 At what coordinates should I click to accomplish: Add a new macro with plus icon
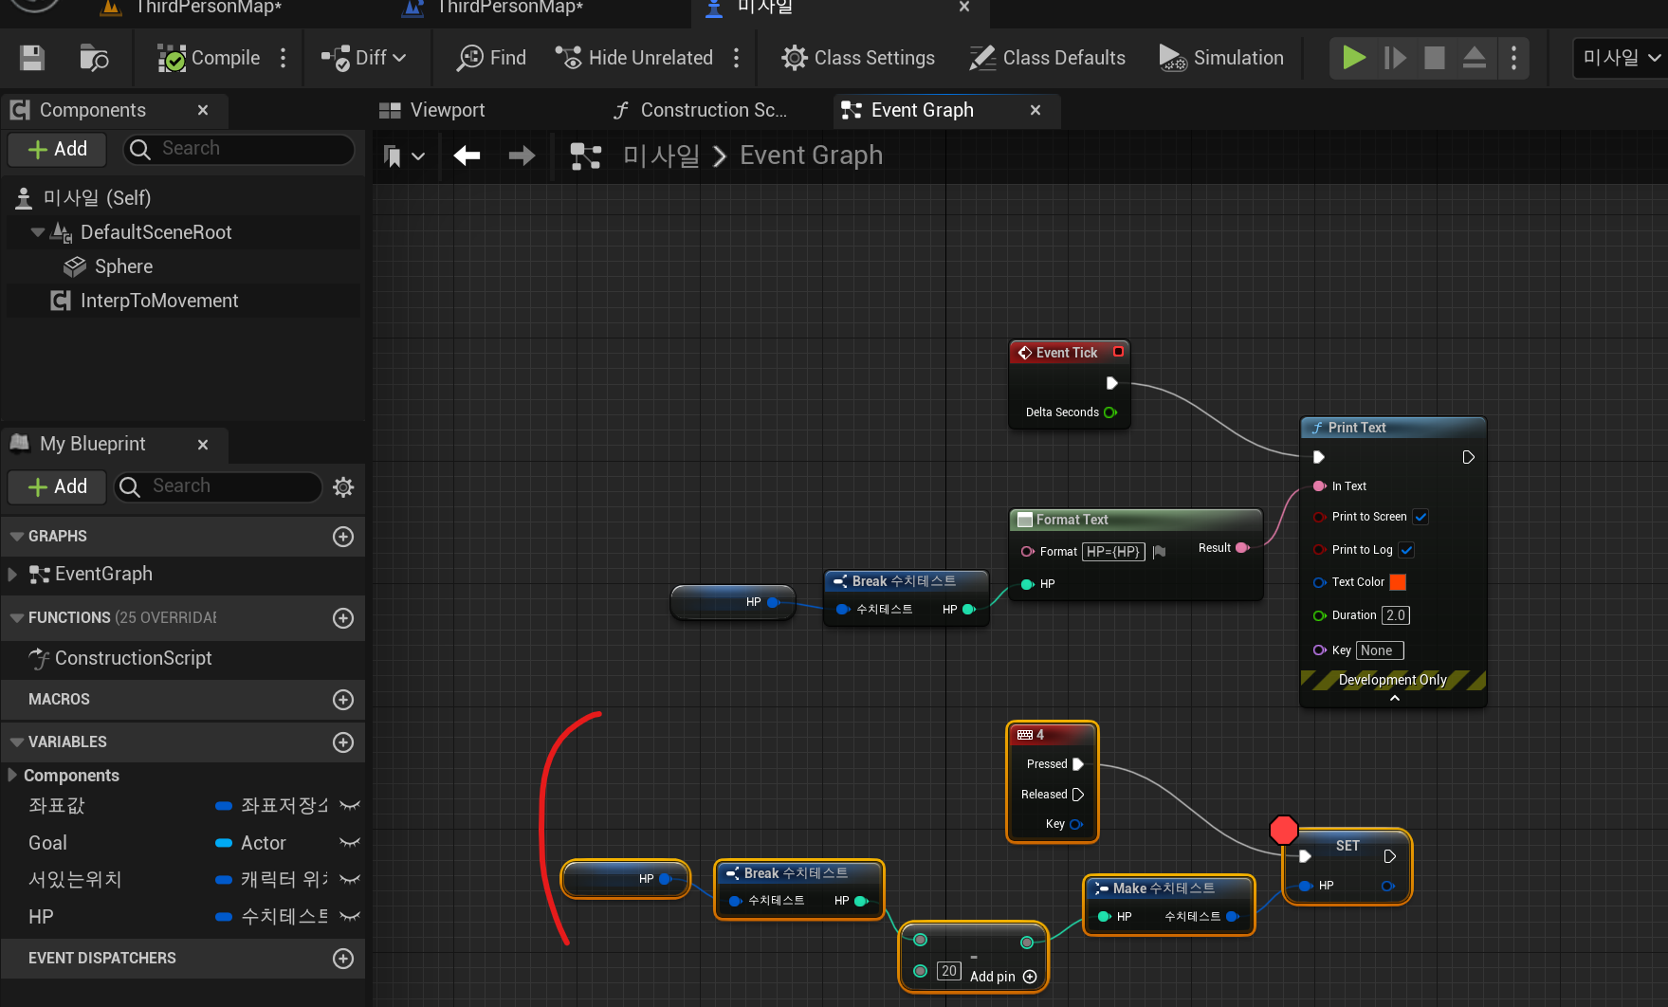pos(343,700)
